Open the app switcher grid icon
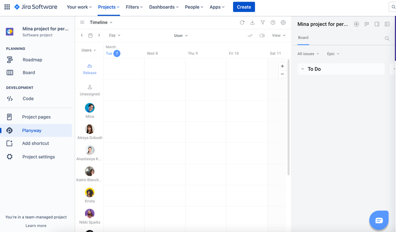396x232 pixels. point(7,7)
